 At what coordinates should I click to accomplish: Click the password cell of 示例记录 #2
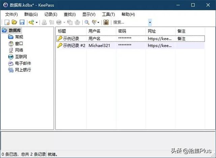pyautogui.click(x=125, y=45)
